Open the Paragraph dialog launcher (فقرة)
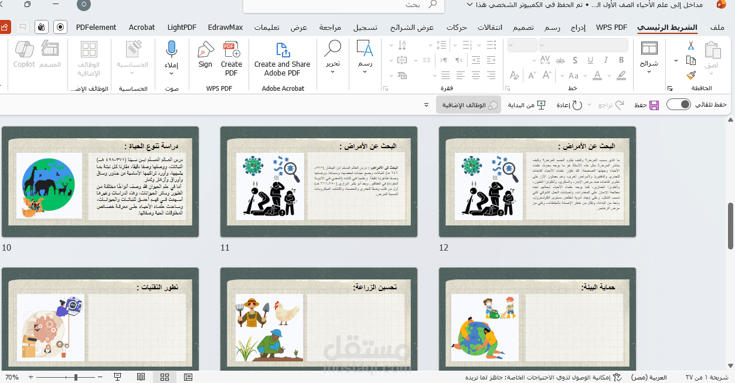 386,88
